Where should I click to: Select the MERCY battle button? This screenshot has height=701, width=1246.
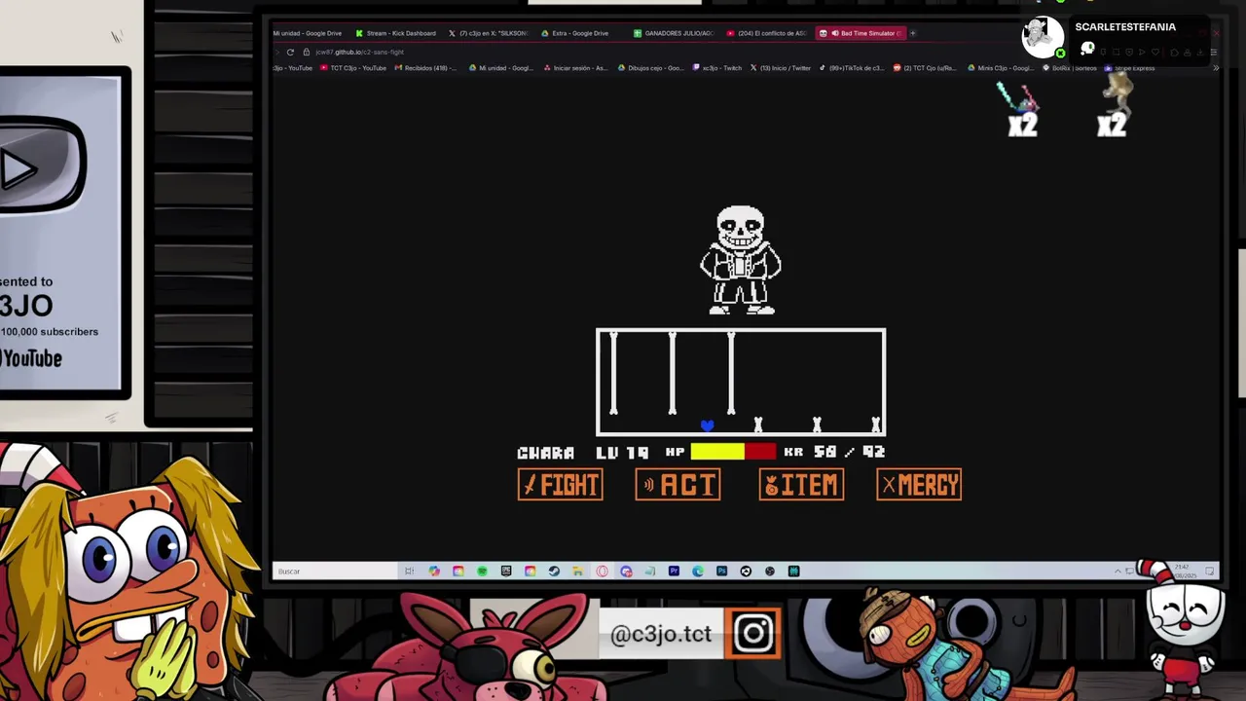[919, 485]
